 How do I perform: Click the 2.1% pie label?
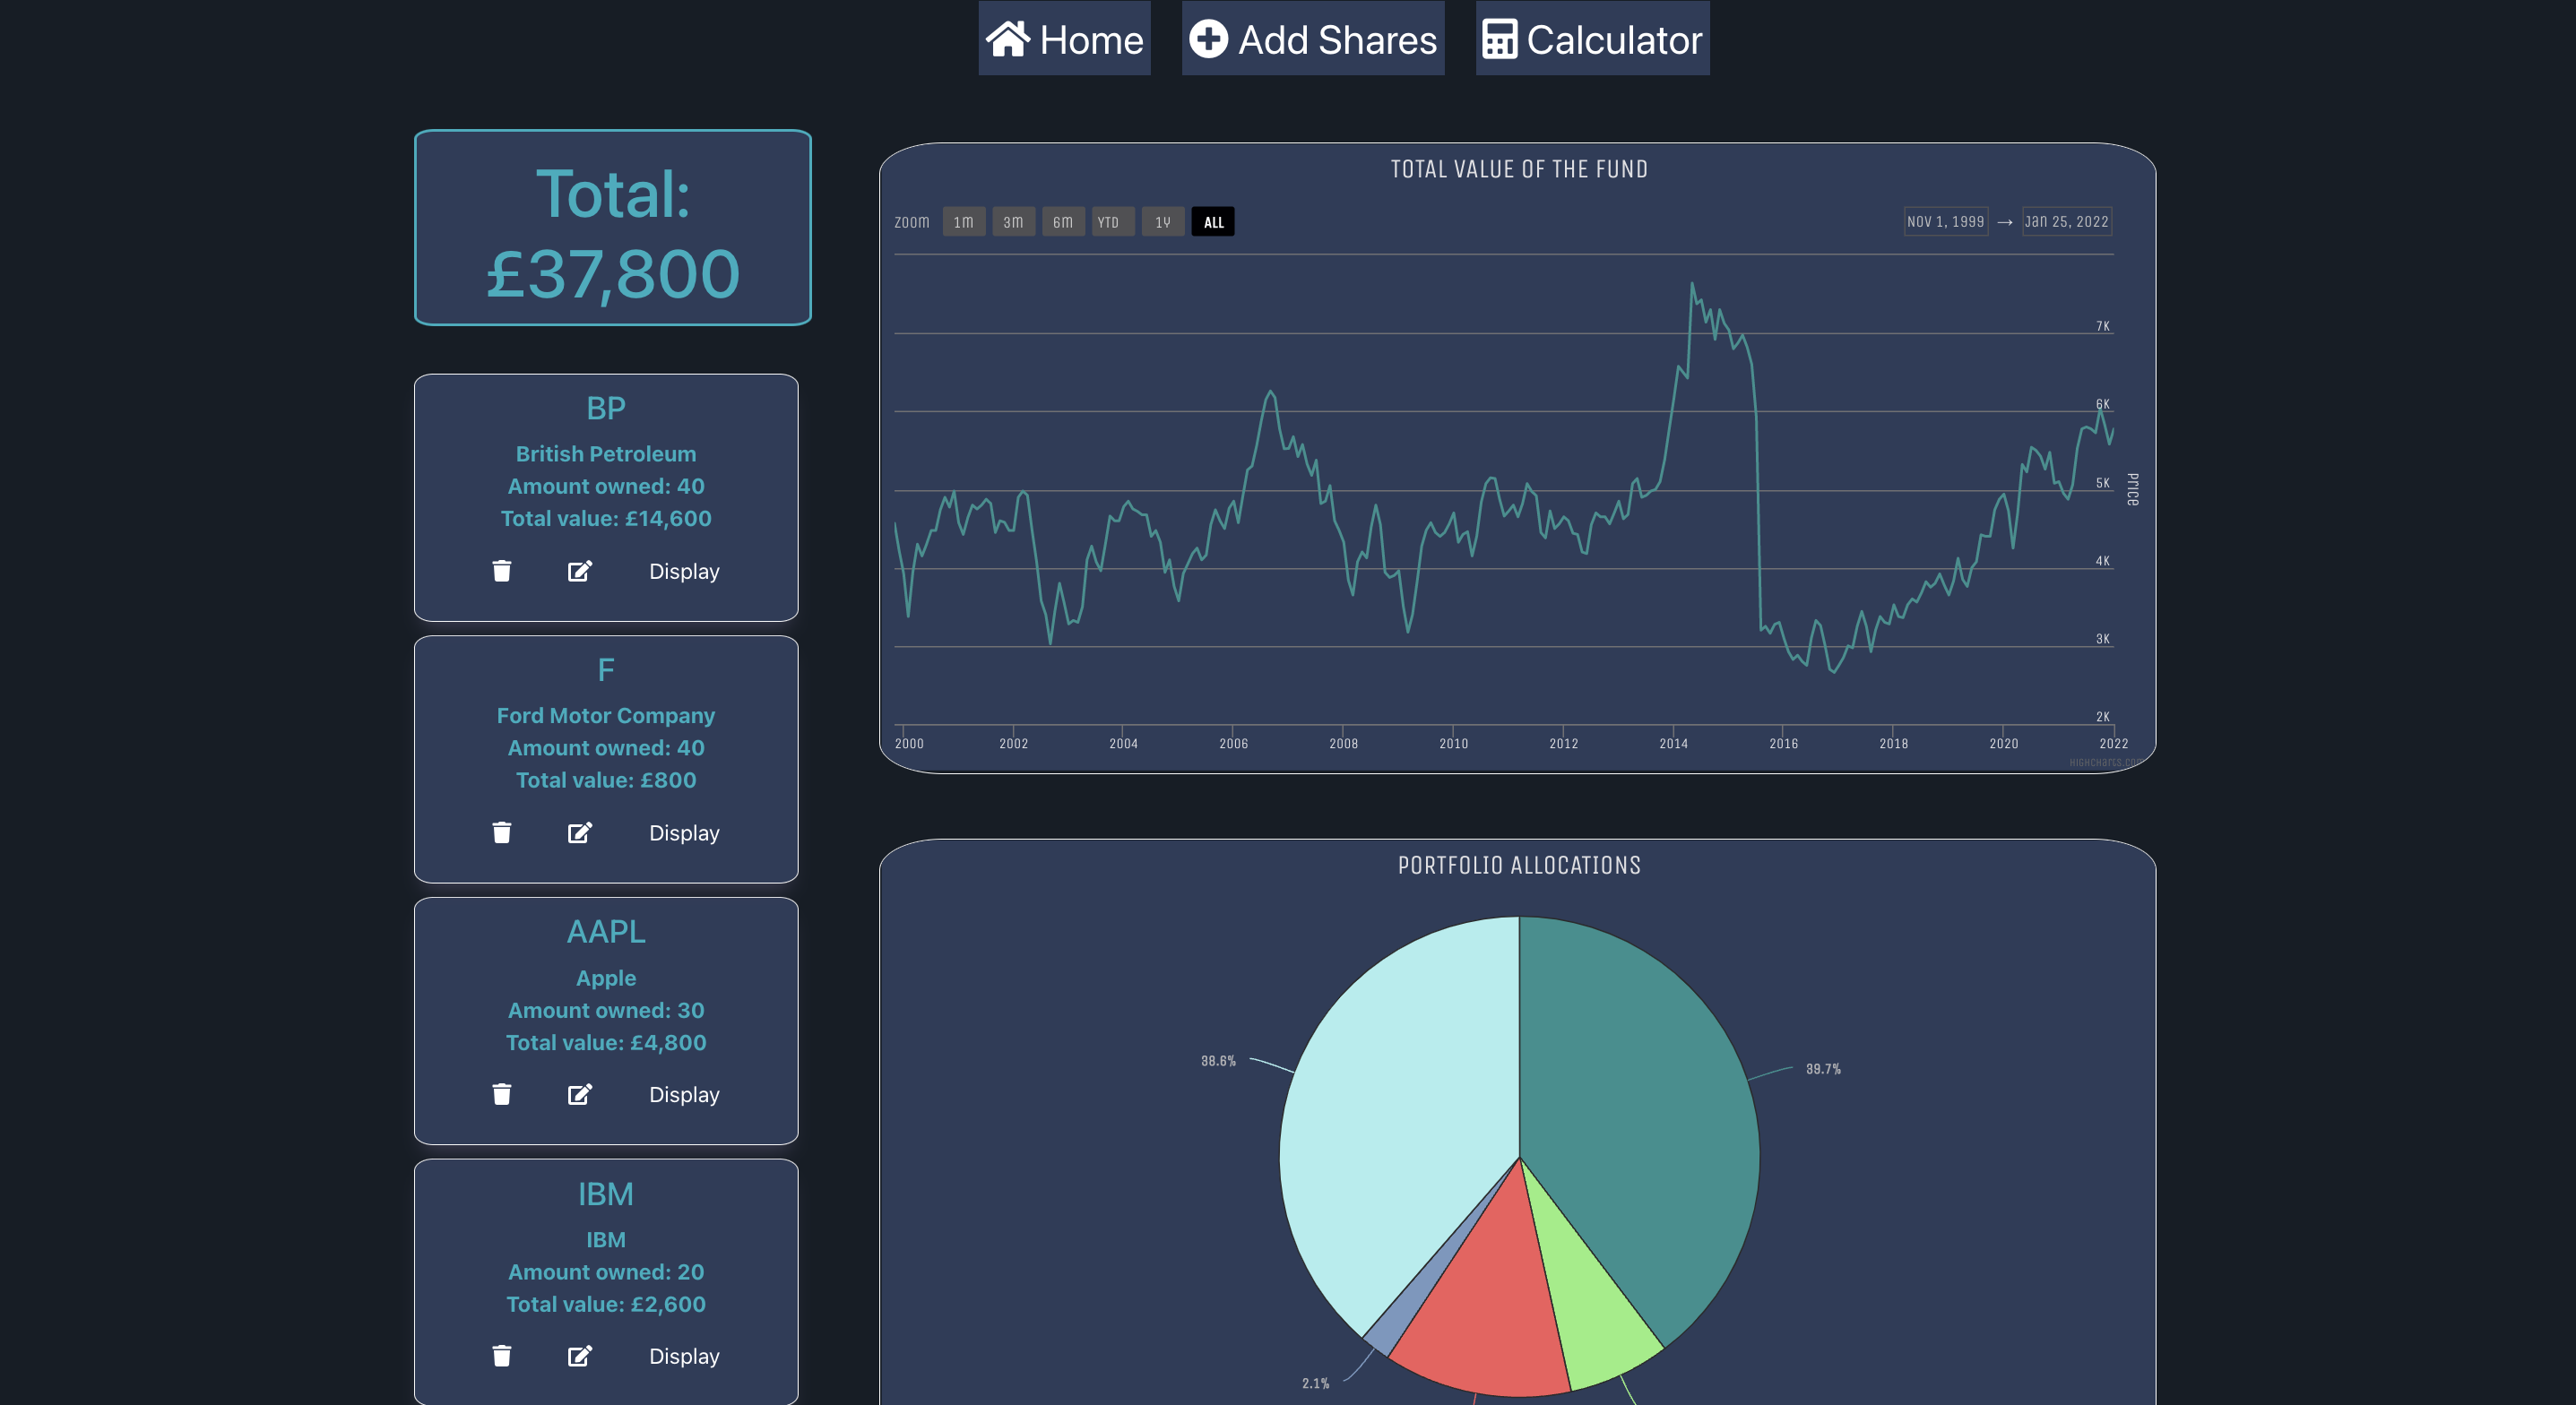tap(1315, 1383)
